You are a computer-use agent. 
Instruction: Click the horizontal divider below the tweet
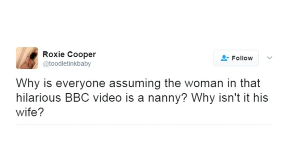click(144, 124)
